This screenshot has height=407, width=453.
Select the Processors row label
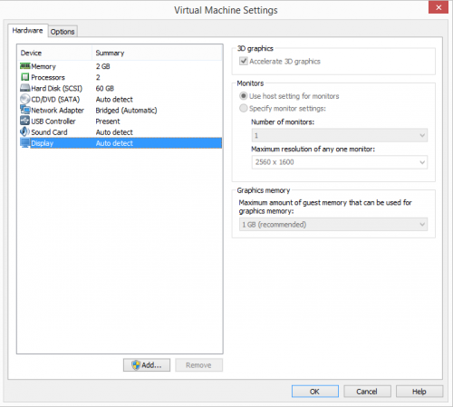48,77
